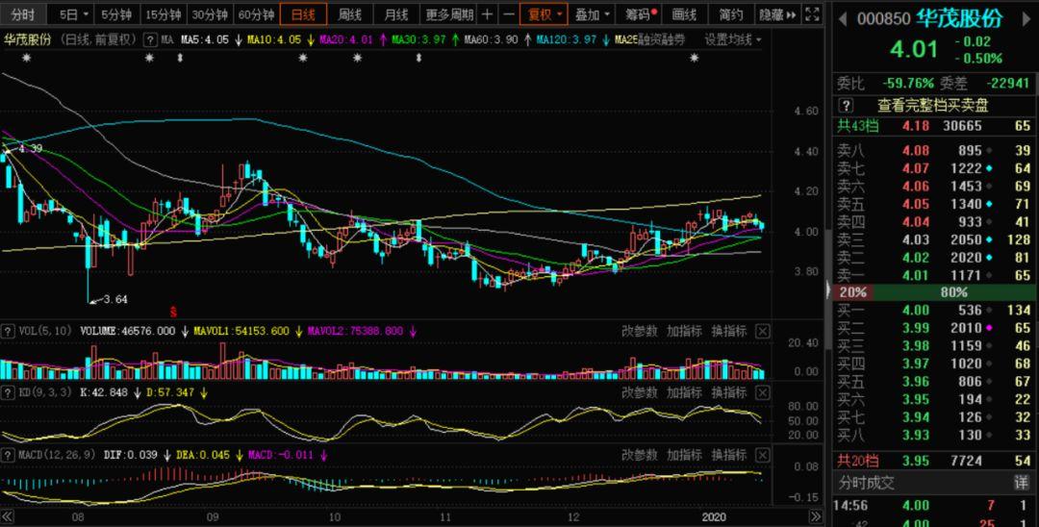Click 融资融券 margin trading label
This screenshot has width=1039, height=527.
click(x=663, y=39)
